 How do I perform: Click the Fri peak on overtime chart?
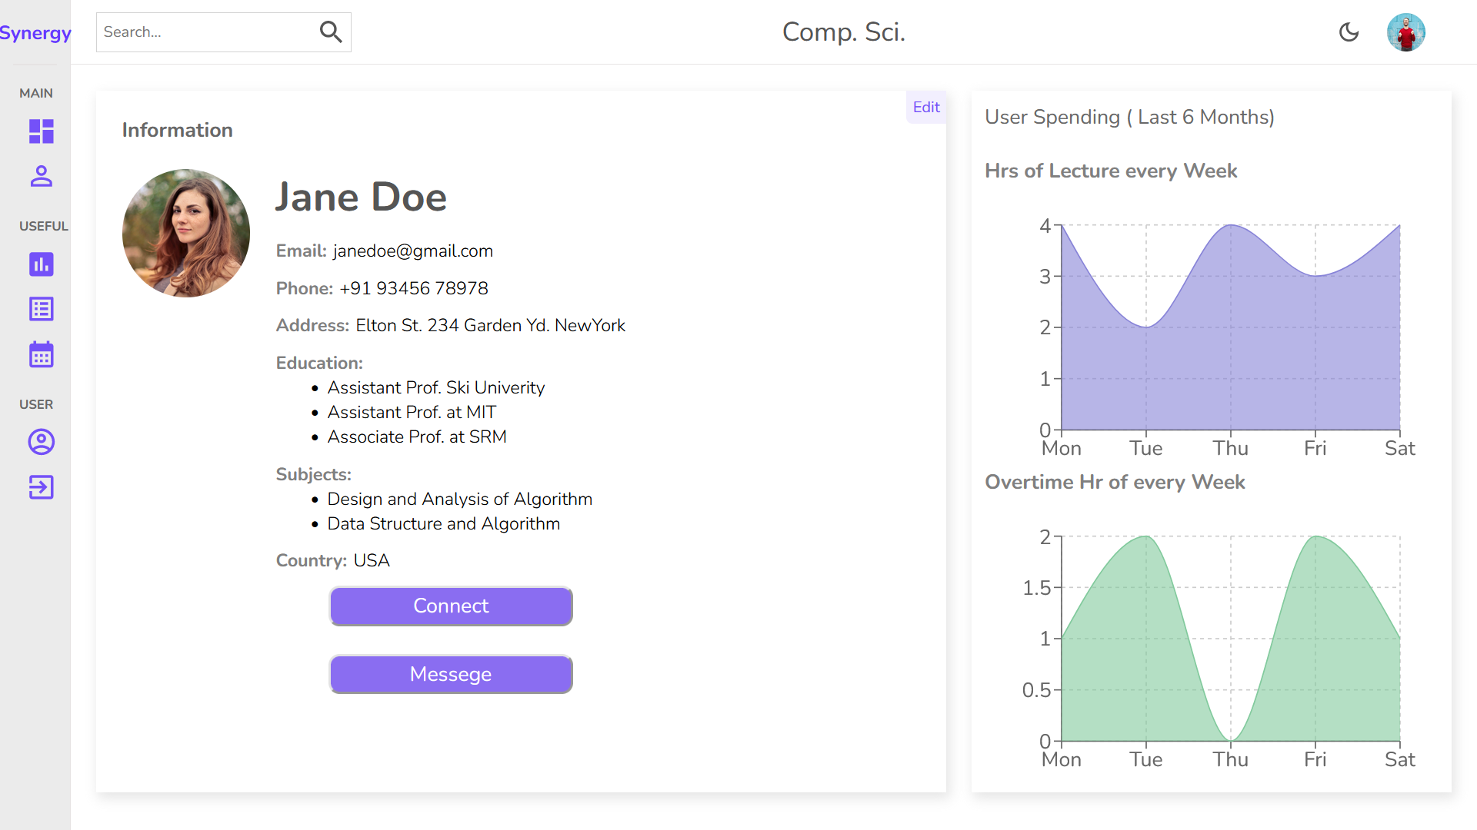tap(1315, 536)
